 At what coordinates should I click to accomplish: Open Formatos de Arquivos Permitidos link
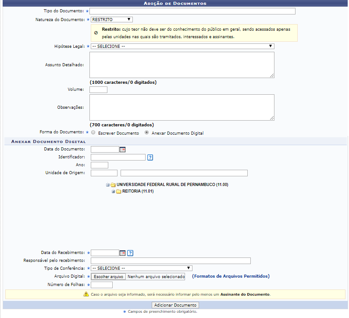[231, 276]
